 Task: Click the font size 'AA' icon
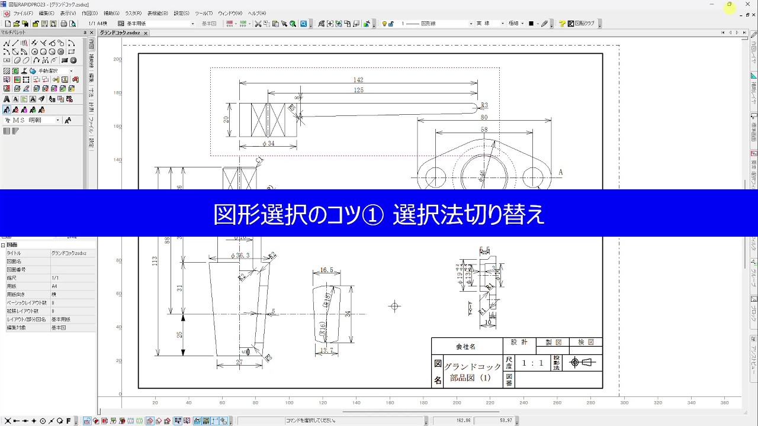(x=68, y=120)
